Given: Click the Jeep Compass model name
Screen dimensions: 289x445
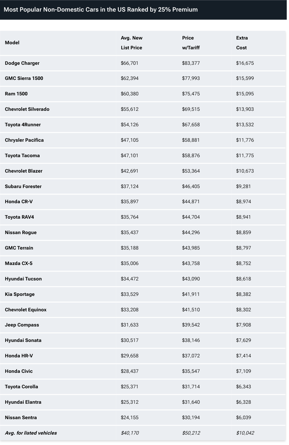Looking at the screenshot, I should (22, 325).
